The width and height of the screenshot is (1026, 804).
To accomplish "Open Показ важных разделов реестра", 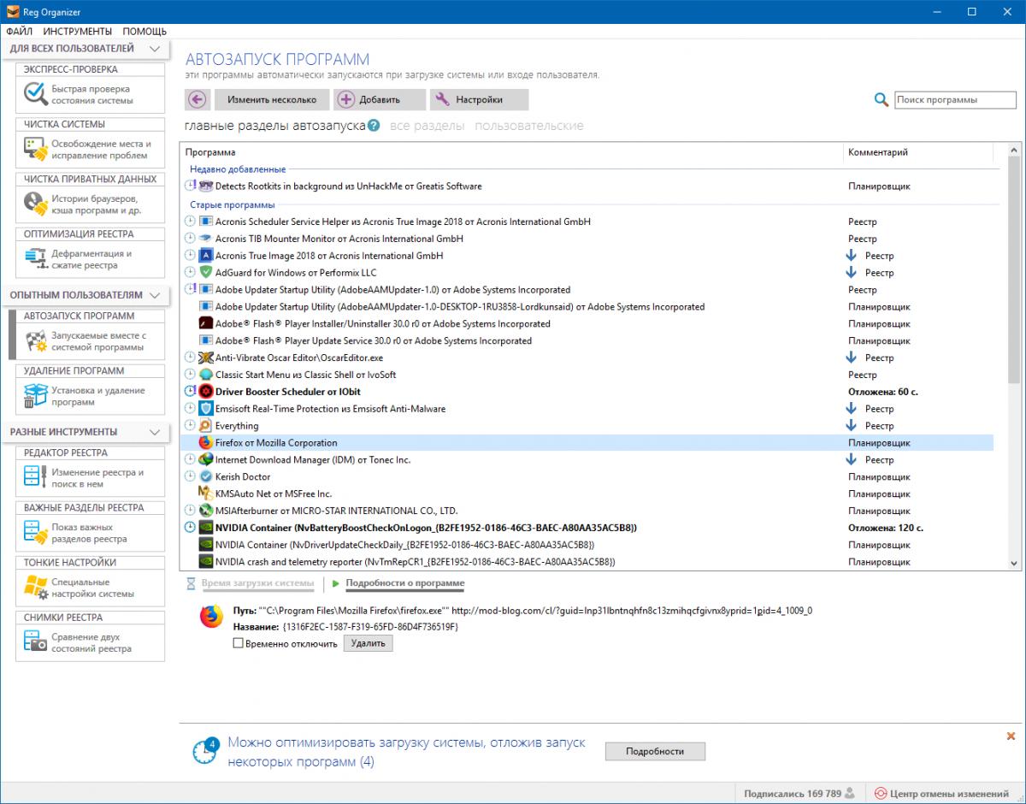I will (91, 533).
